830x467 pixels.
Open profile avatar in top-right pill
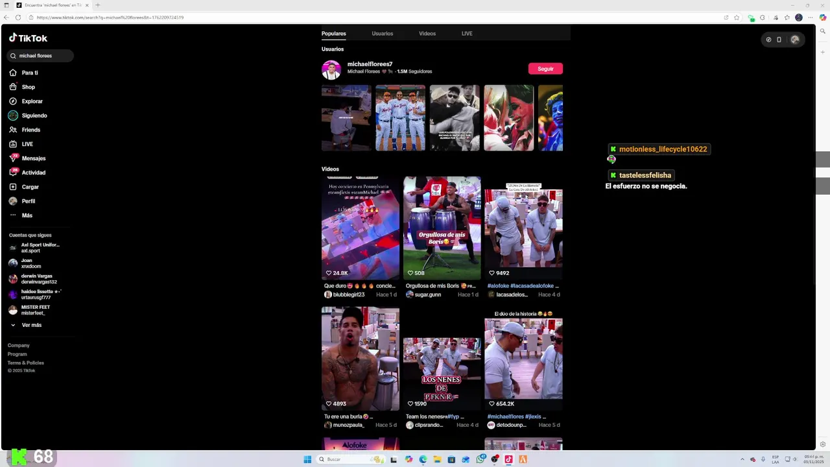(x=795, y=40)
